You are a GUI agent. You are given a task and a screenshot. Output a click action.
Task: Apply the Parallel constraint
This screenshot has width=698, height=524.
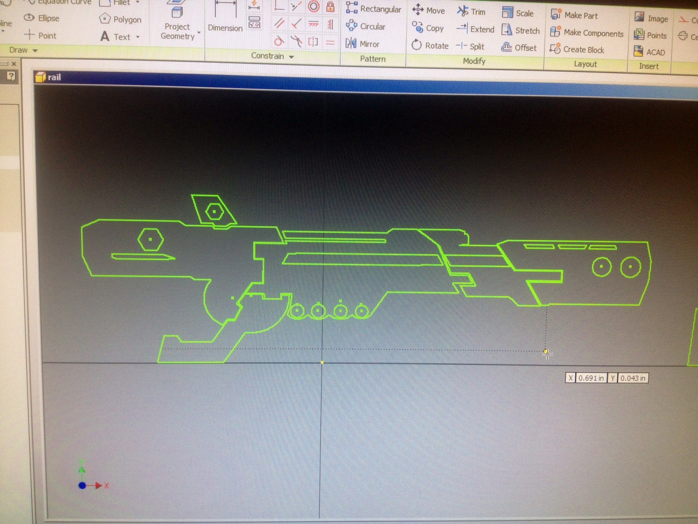(279, 23)
